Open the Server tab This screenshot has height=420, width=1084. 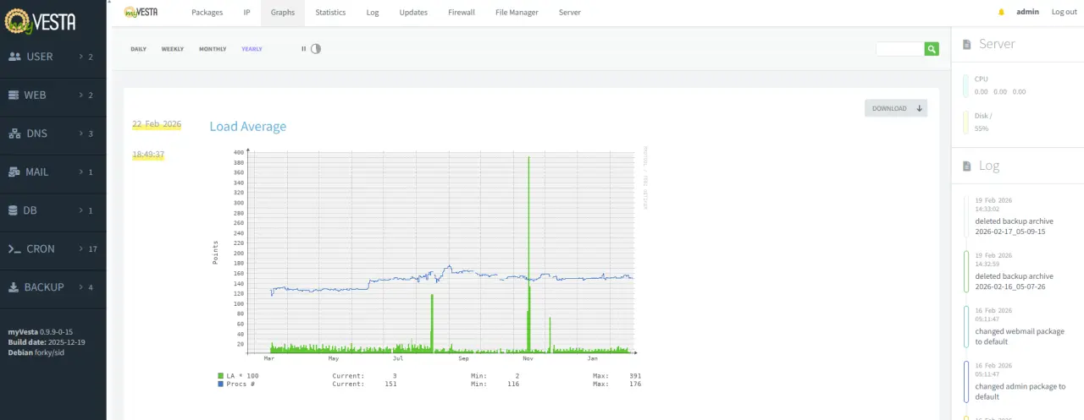(570, 13)
